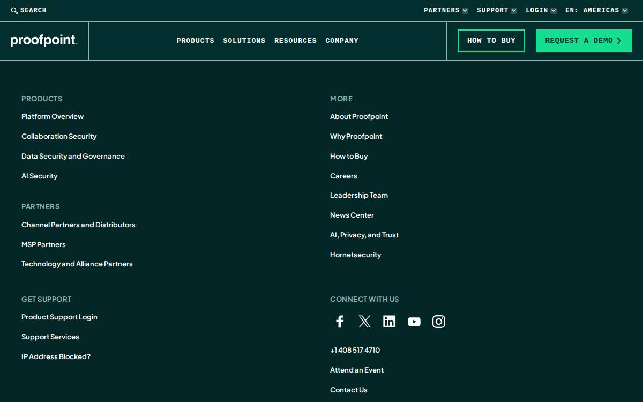Open the X (Twitter) social icon
The width and height of the screenshot is (643, 402).
point(364,322)
